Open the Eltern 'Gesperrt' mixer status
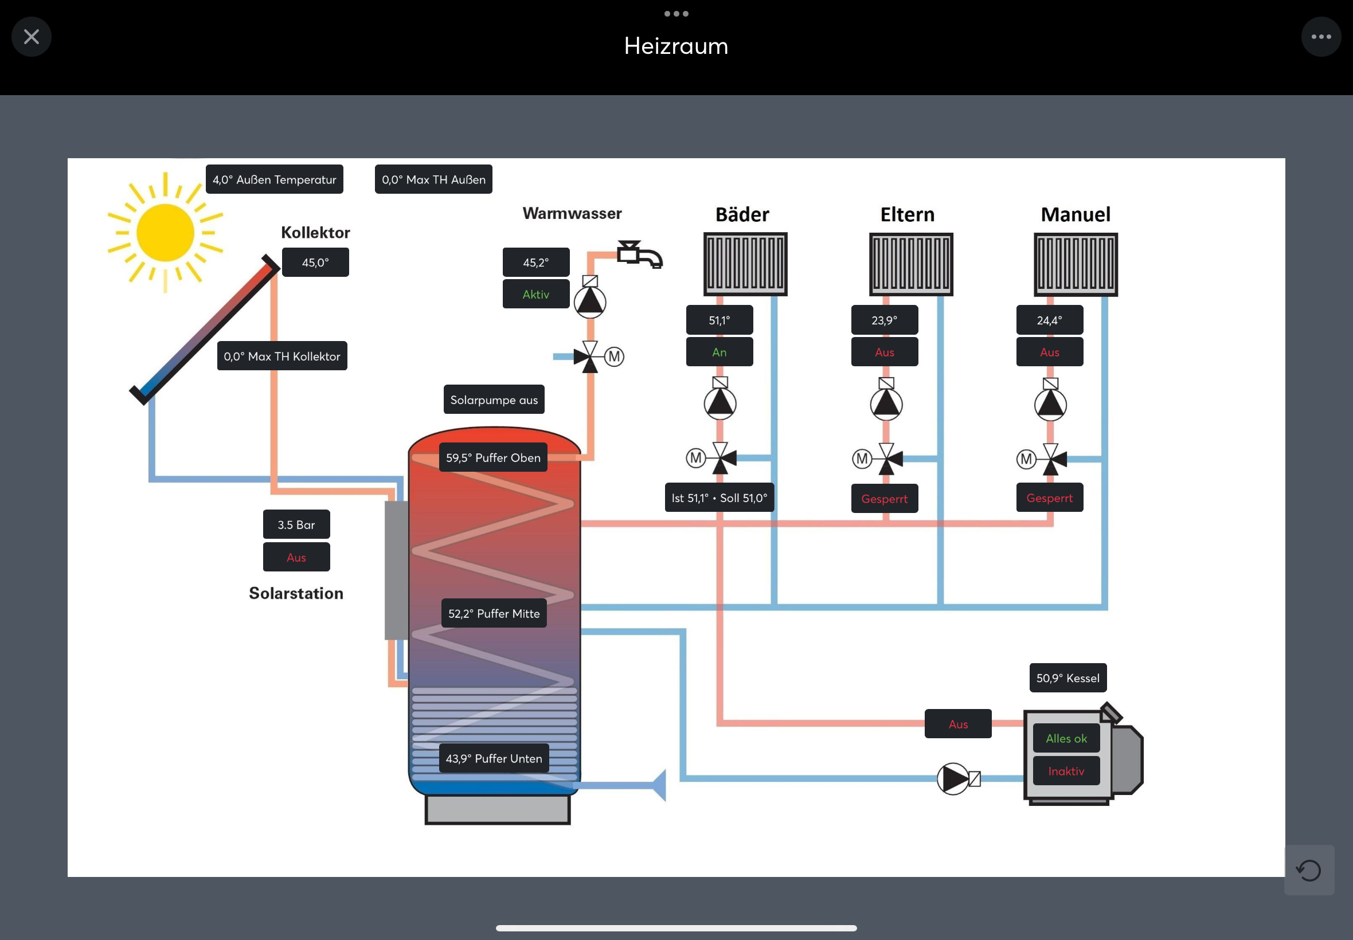 884,498
